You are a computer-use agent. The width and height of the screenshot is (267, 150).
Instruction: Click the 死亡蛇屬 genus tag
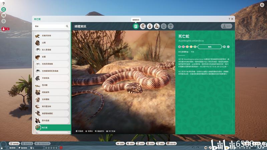(111, 131)
